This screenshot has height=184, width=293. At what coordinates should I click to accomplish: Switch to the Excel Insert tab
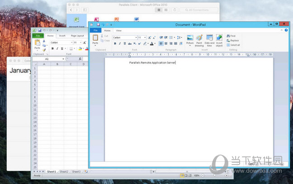pyautogui.click(x=62, y=36)
